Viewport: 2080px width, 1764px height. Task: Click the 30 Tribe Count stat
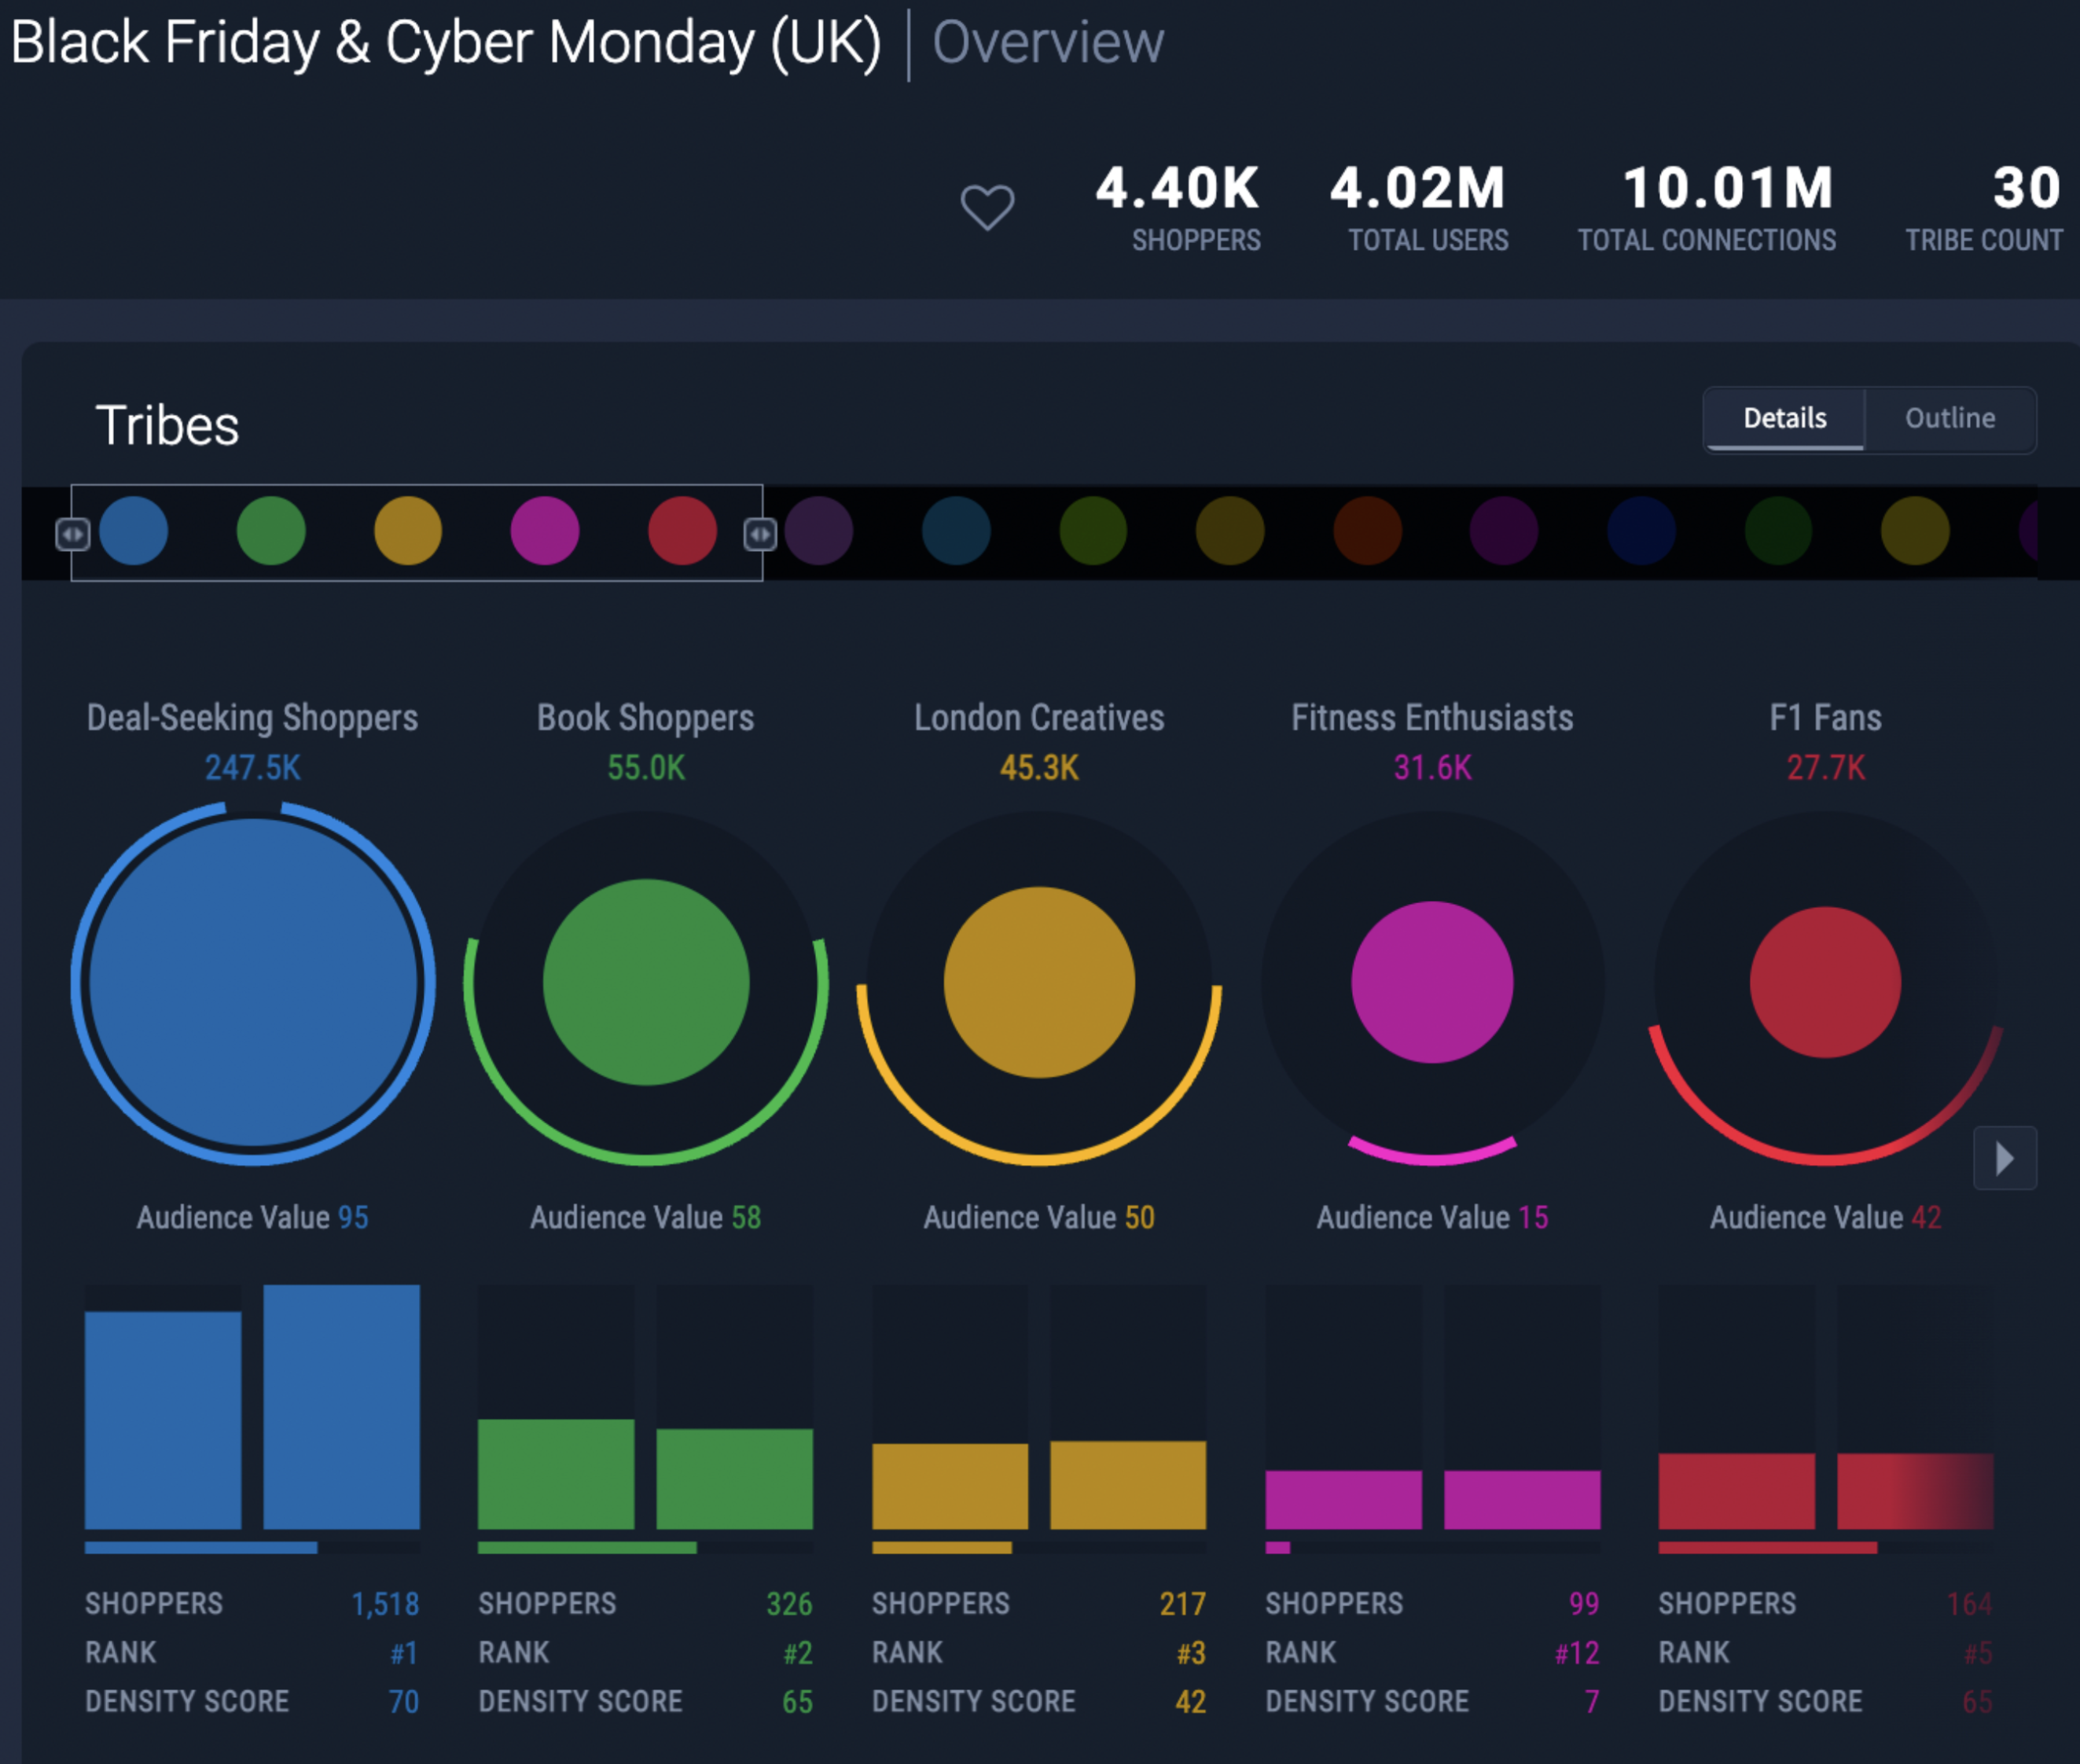(x=1984, y=208)
